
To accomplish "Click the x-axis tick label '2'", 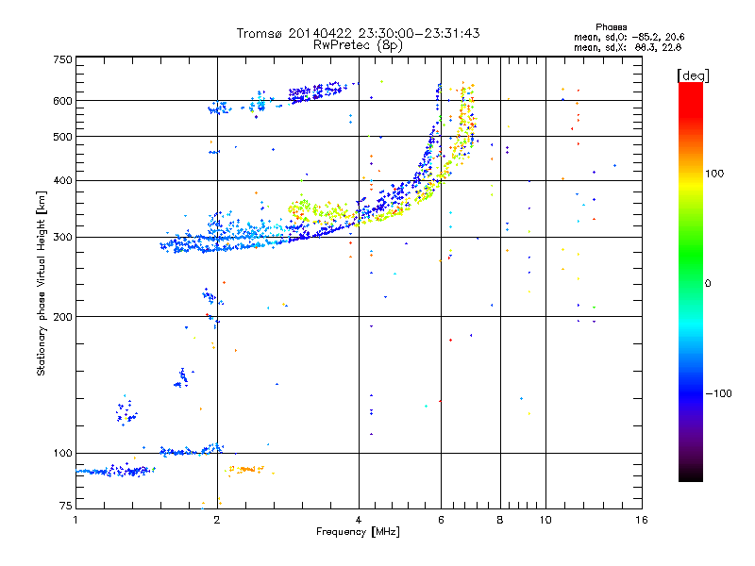I will click(x=217, y=521).
